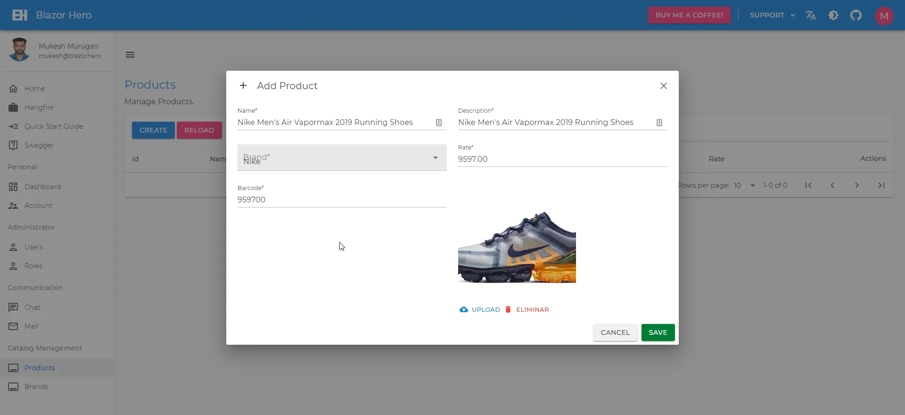Click the GitHub icon in header

856,15
